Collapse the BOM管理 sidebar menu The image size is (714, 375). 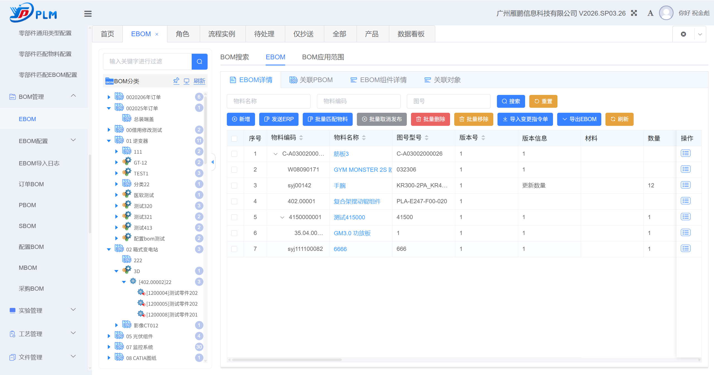click(73, 96)
